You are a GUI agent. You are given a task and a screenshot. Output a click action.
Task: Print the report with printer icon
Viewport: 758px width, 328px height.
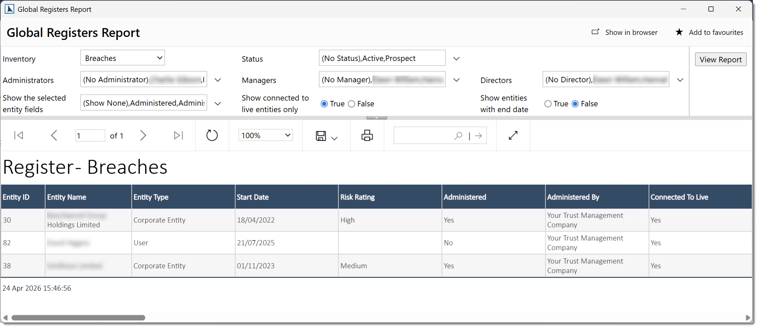tap(367, 136)
